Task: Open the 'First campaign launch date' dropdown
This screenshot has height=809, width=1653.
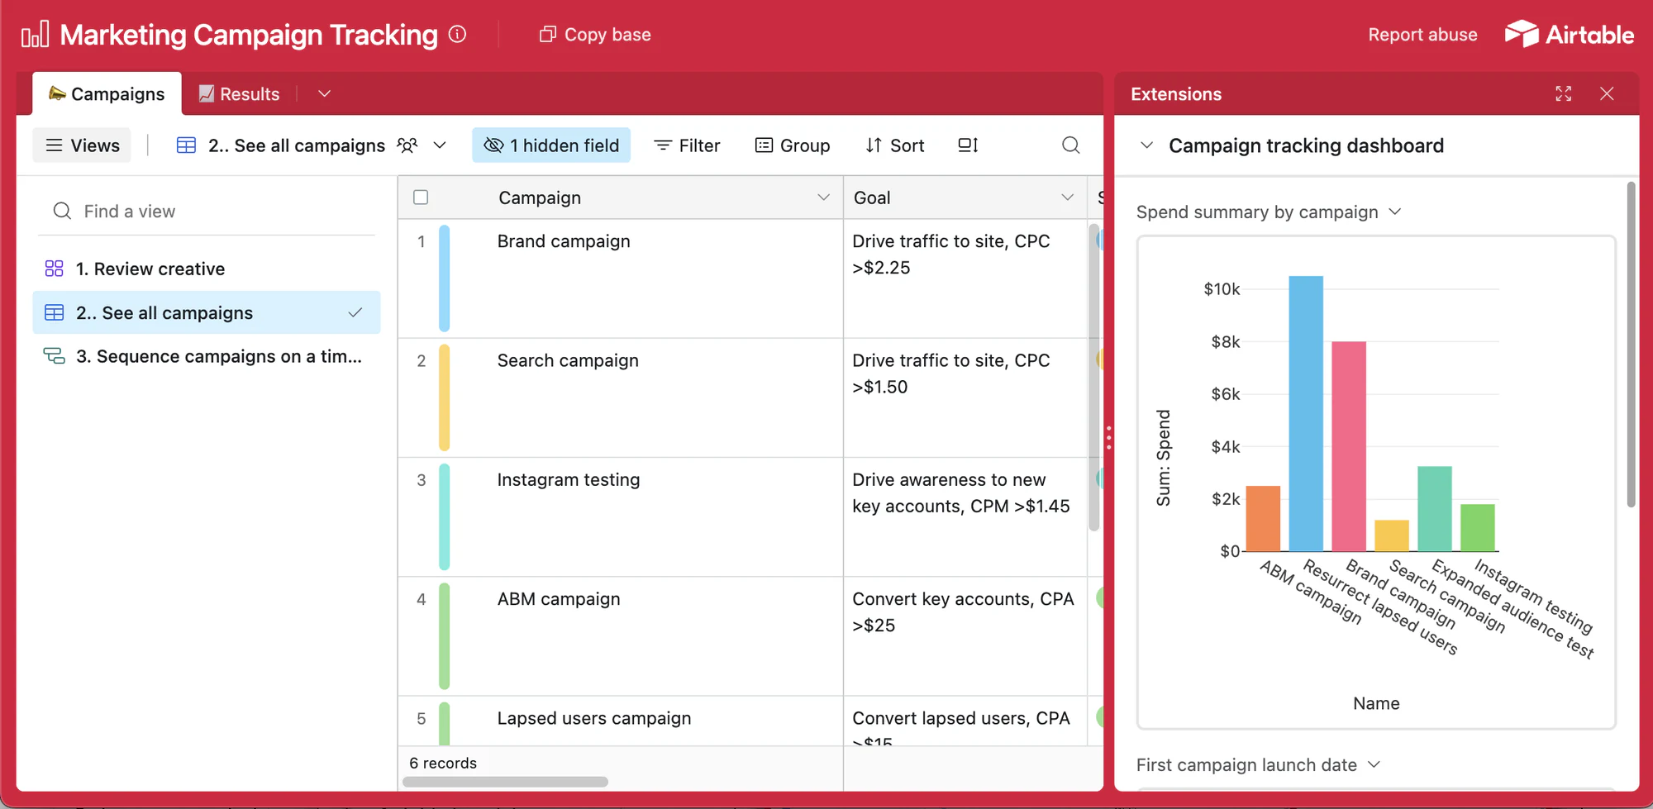Action: click(x=1258, y=765)
